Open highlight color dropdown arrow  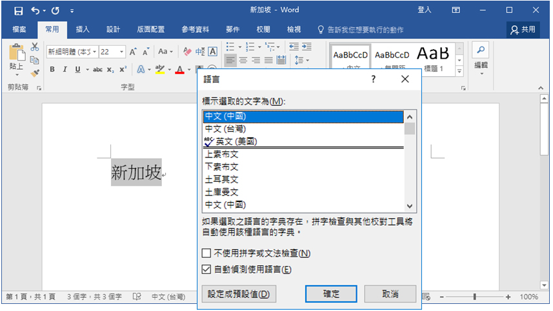click(170, 70)
